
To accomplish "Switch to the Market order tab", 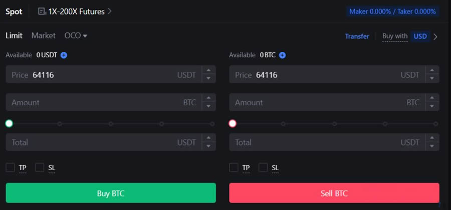I will (44, 36).
